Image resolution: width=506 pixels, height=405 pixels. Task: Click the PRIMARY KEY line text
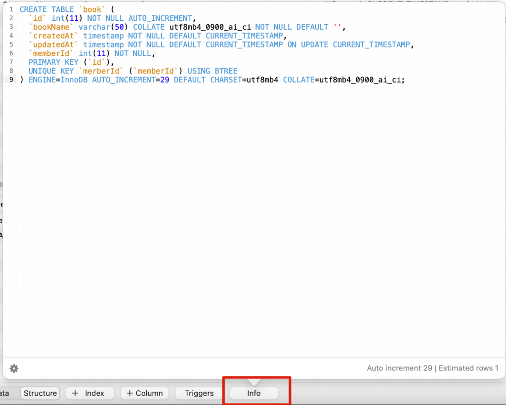click(x=71, y=62)
